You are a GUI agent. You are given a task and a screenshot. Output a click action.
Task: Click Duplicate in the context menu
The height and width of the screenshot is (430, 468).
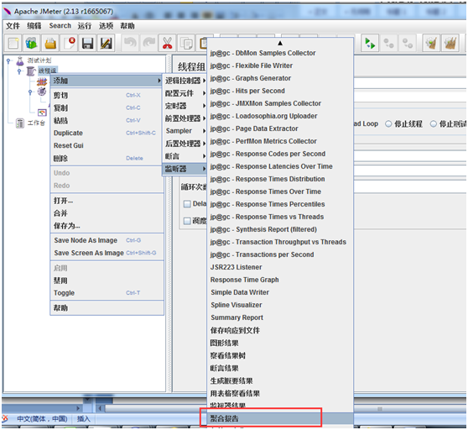(107, 133)
